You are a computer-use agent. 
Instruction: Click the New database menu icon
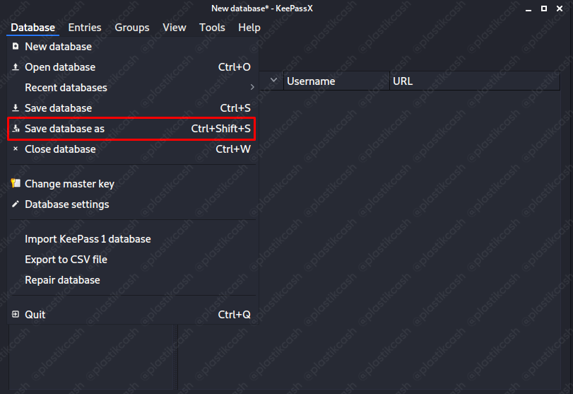16,47
